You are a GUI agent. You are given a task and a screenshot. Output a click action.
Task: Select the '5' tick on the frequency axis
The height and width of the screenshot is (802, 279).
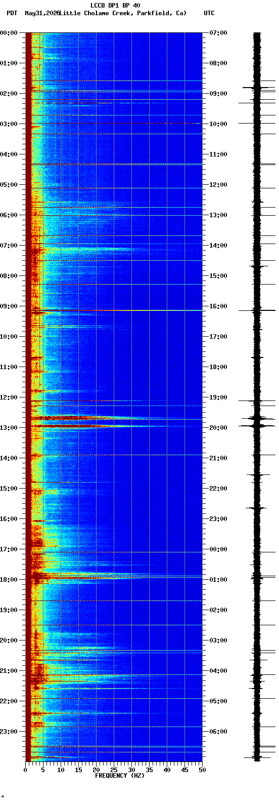click(x=43, y=770)
